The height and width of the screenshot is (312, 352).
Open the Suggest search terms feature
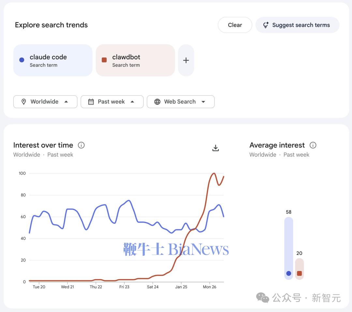coord(297,25)
